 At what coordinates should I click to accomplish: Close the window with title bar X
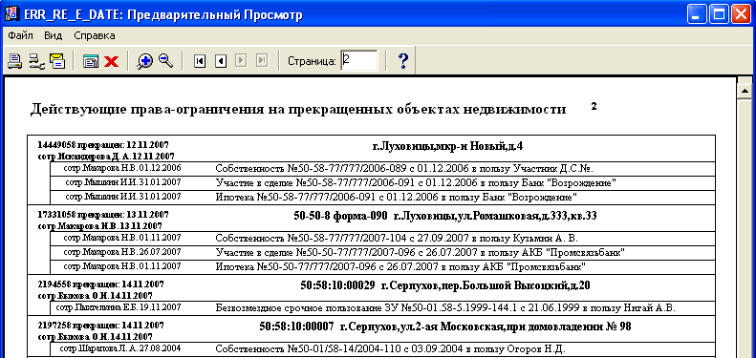(741, 15)
